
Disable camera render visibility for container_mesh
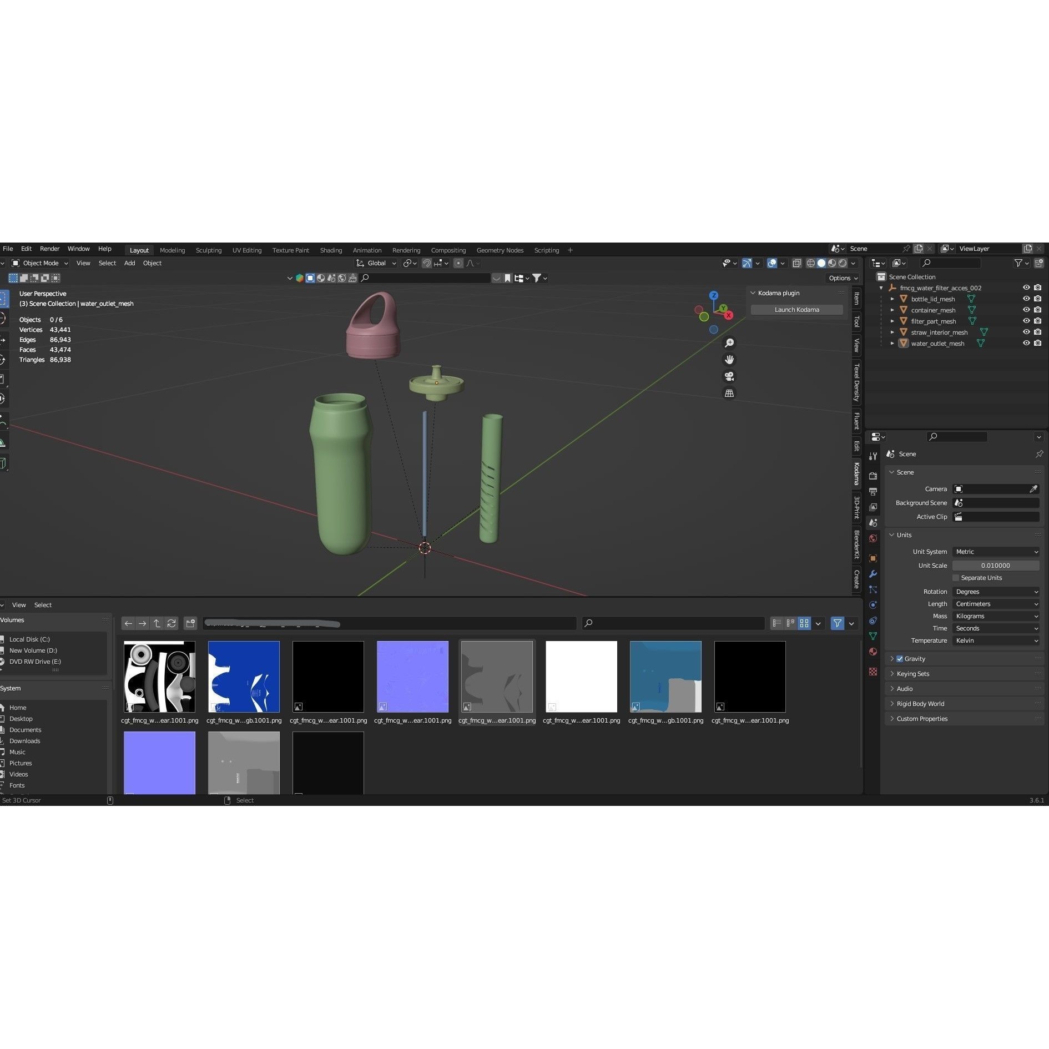1038,310
